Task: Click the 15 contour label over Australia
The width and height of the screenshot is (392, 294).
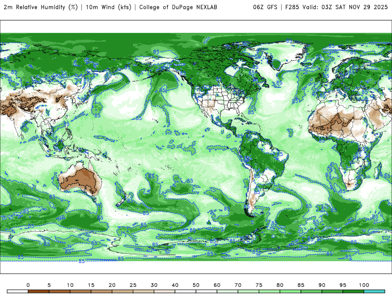Action: [66, 179]
